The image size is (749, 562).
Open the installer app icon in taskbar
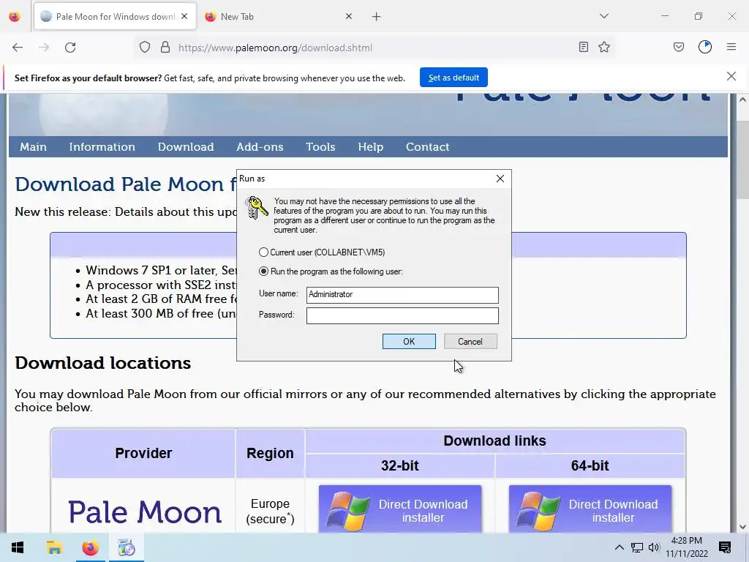point(127,547)
